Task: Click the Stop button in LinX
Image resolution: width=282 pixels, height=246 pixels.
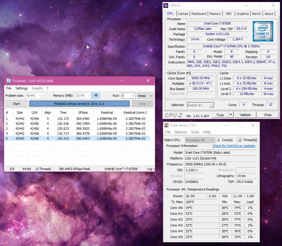Action: coord(142,104)
